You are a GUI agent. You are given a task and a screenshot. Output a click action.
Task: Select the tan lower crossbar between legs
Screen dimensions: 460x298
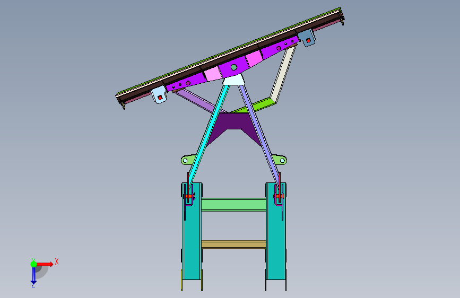pos(233,244)
